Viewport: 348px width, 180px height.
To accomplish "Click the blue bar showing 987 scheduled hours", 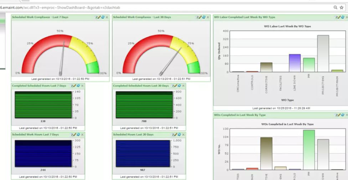I will (143, 154).
